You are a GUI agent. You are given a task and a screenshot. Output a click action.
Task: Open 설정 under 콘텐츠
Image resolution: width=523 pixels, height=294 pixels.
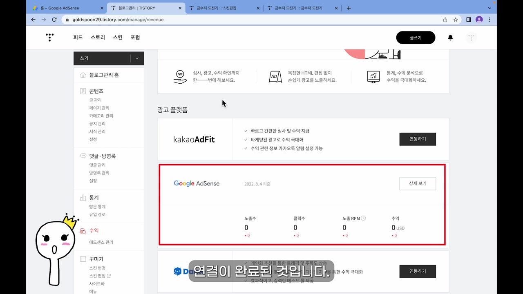coord(93,139)
